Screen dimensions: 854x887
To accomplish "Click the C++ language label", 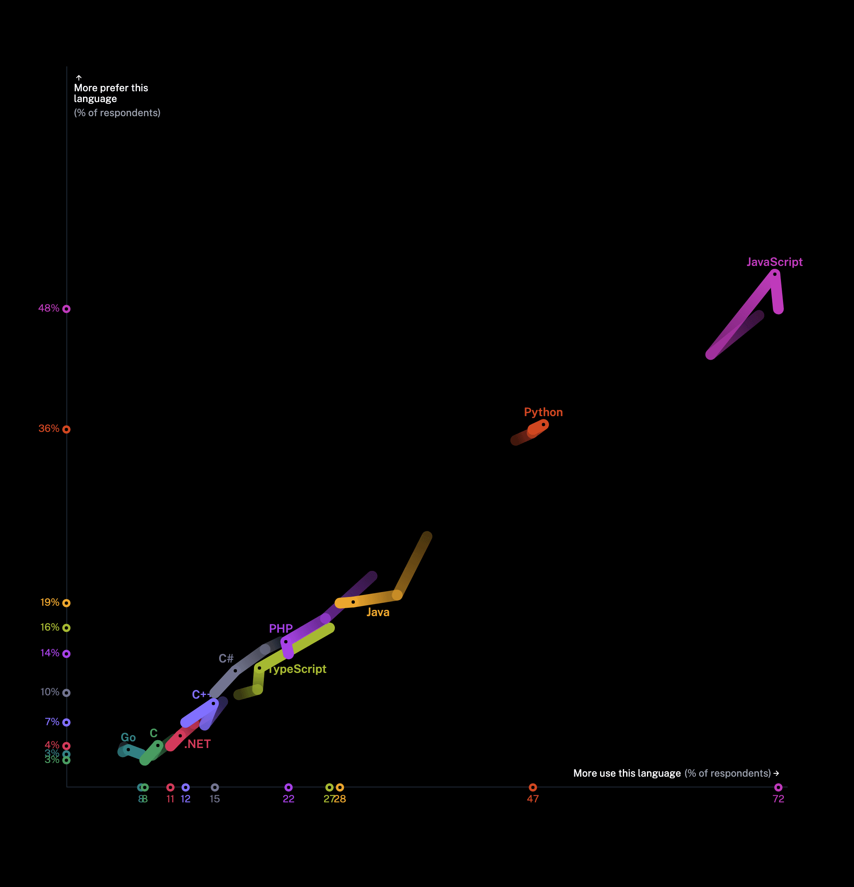I will [x=201, y=694].
